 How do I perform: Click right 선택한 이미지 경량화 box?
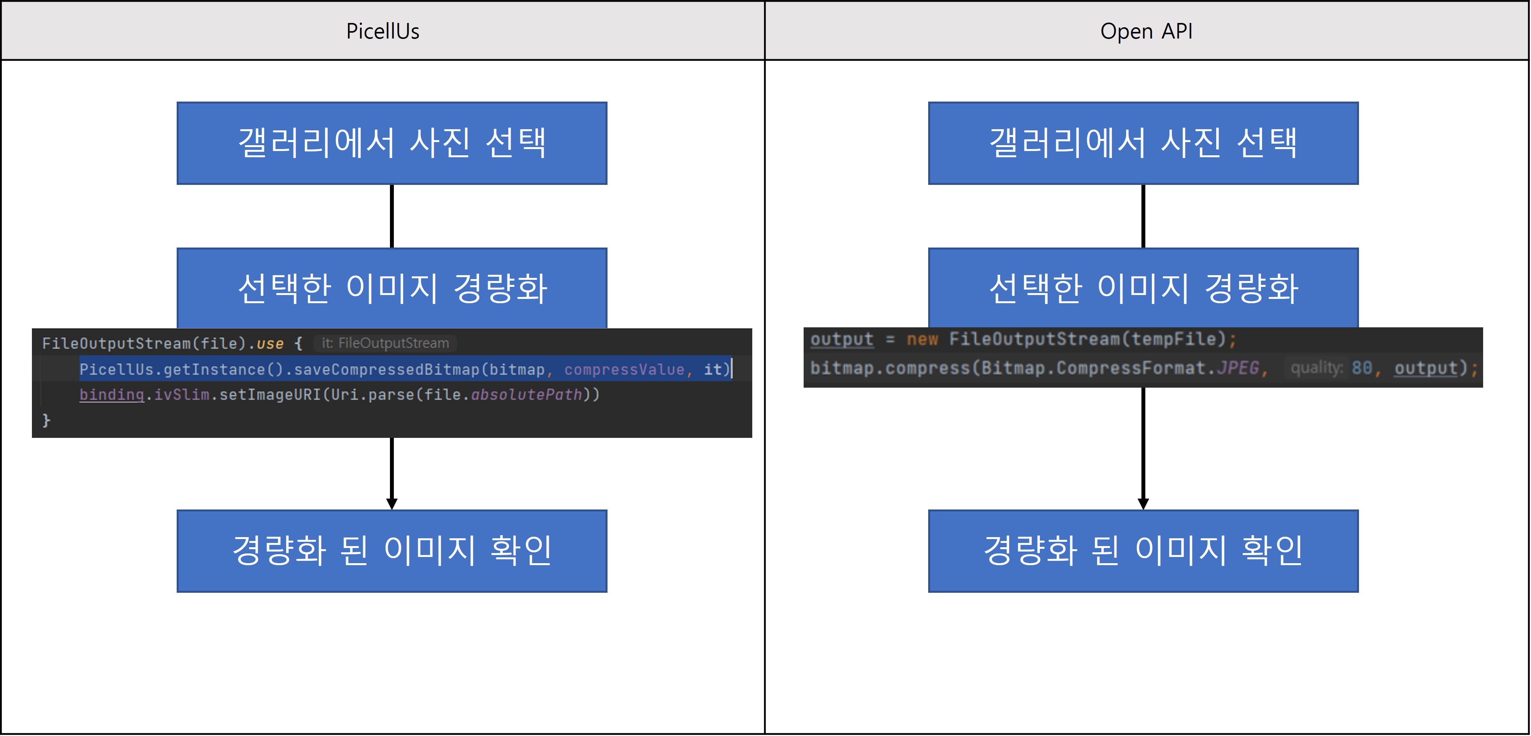point(1143,288)
